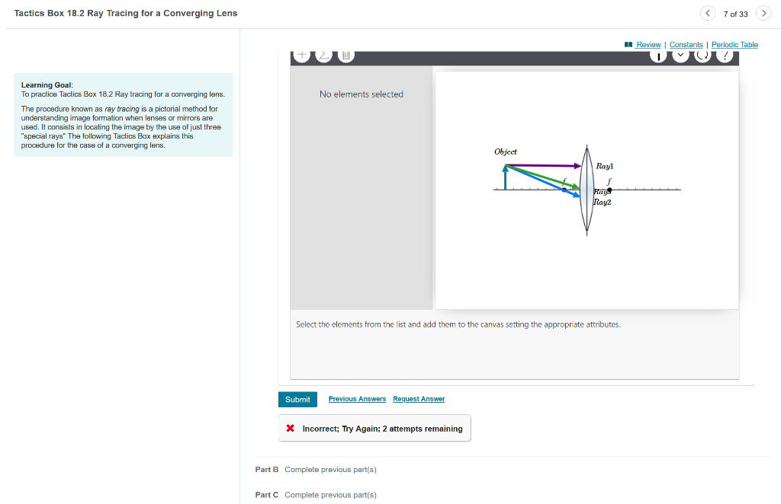781x504 pixels.
Task: Click Request Answer
Action: tap(418, 399)
